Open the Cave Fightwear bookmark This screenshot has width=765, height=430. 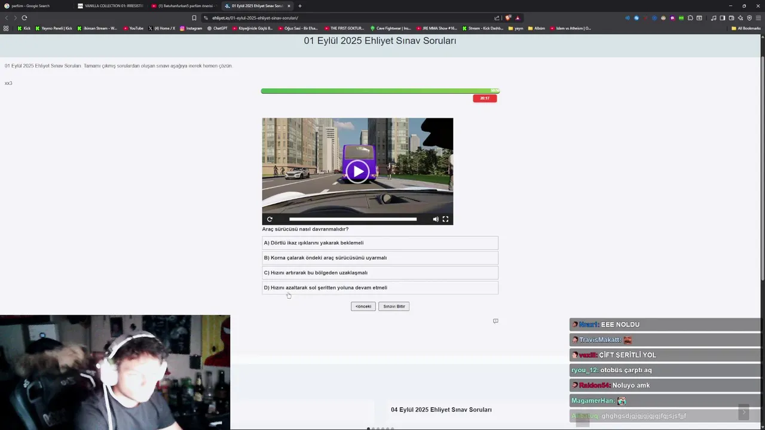391,28
